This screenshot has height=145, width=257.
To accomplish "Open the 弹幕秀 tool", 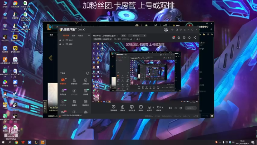I will [74, 103].
